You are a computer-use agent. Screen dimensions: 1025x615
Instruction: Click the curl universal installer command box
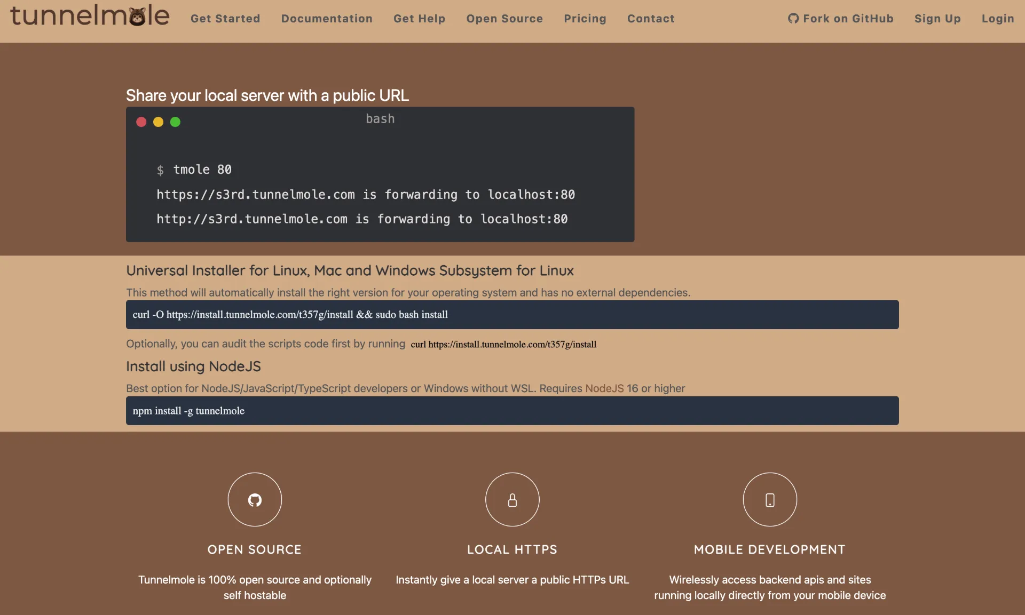[x=290, y=314]
